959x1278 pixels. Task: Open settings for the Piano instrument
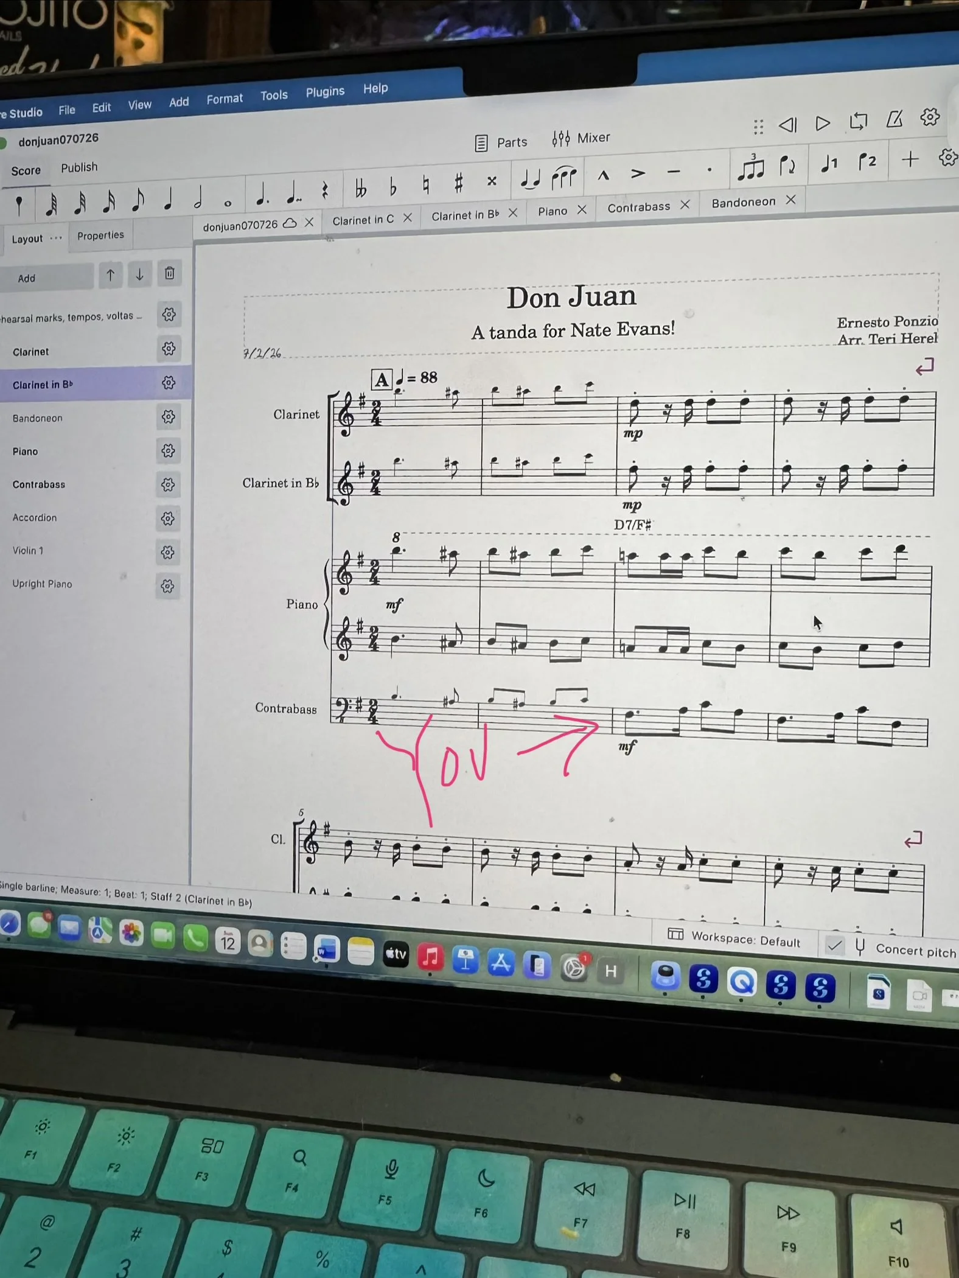(169, 451)
